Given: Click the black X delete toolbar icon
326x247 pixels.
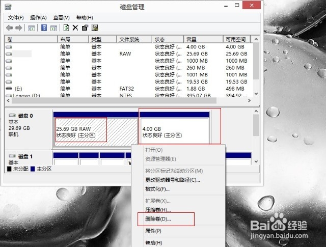Looking at the screenshot, I should point(75,28).
